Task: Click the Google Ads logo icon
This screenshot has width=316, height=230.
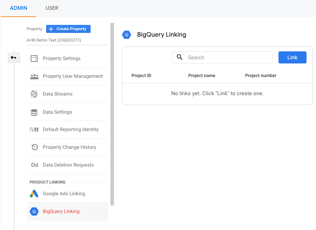Action: pos(34,194)
